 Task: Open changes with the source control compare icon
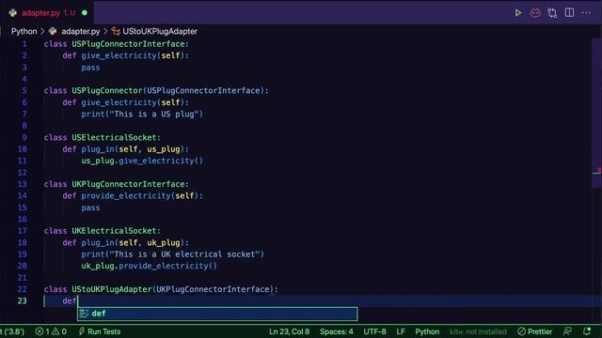[552, 12]
